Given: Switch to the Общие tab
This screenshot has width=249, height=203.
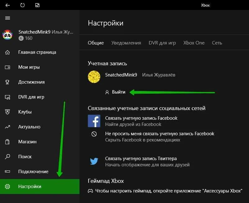Looking at the screenshot, I should pyautogui.click(x=96, y=43).
